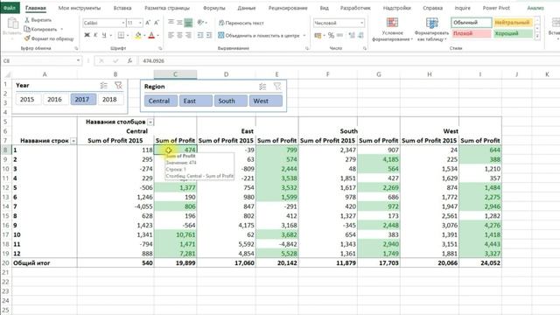
Task: Open the Названия строк filter dropdown
Action: (73, 141)
